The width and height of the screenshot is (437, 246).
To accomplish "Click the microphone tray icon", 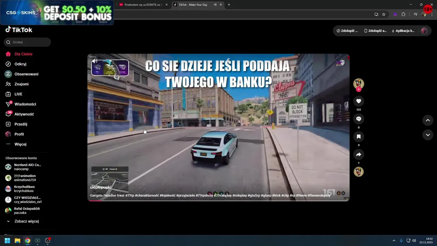I will click(x=401, y=241).
